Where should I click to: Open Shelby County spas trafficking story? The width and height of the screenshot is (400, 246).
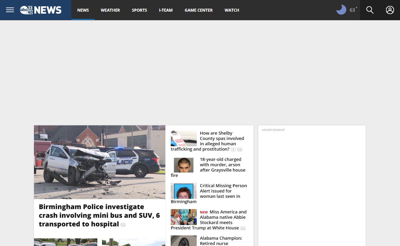(207, 141)
